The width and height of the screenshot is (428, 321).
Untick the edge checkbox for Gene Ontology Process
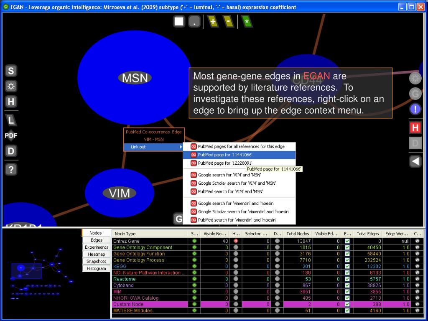coord(347,260)
